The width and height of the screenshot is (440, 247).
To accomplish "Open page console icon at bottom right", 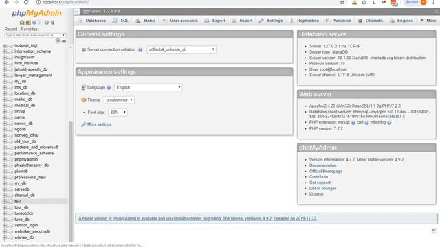I will click(x=434, y=231).
